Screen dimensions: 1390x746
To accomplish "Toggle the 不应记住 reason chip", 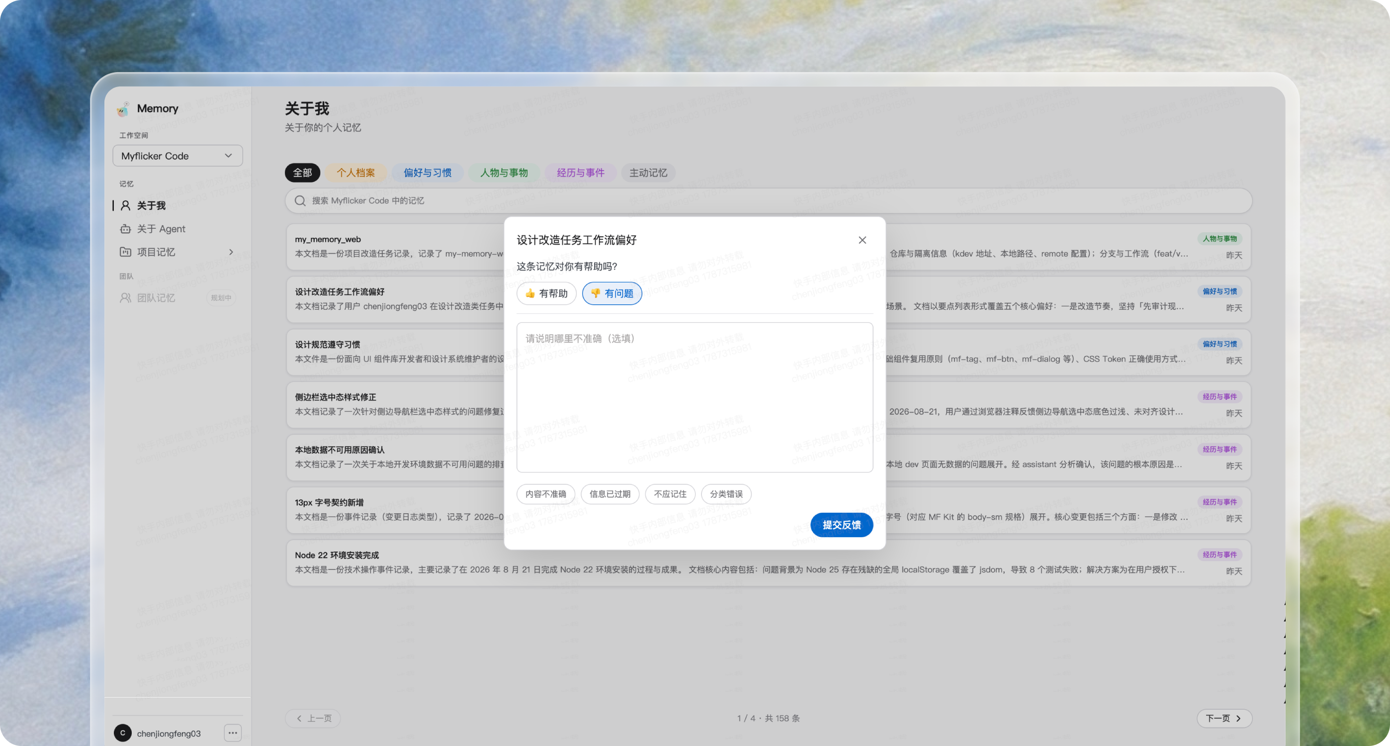I will coord(670,494).
